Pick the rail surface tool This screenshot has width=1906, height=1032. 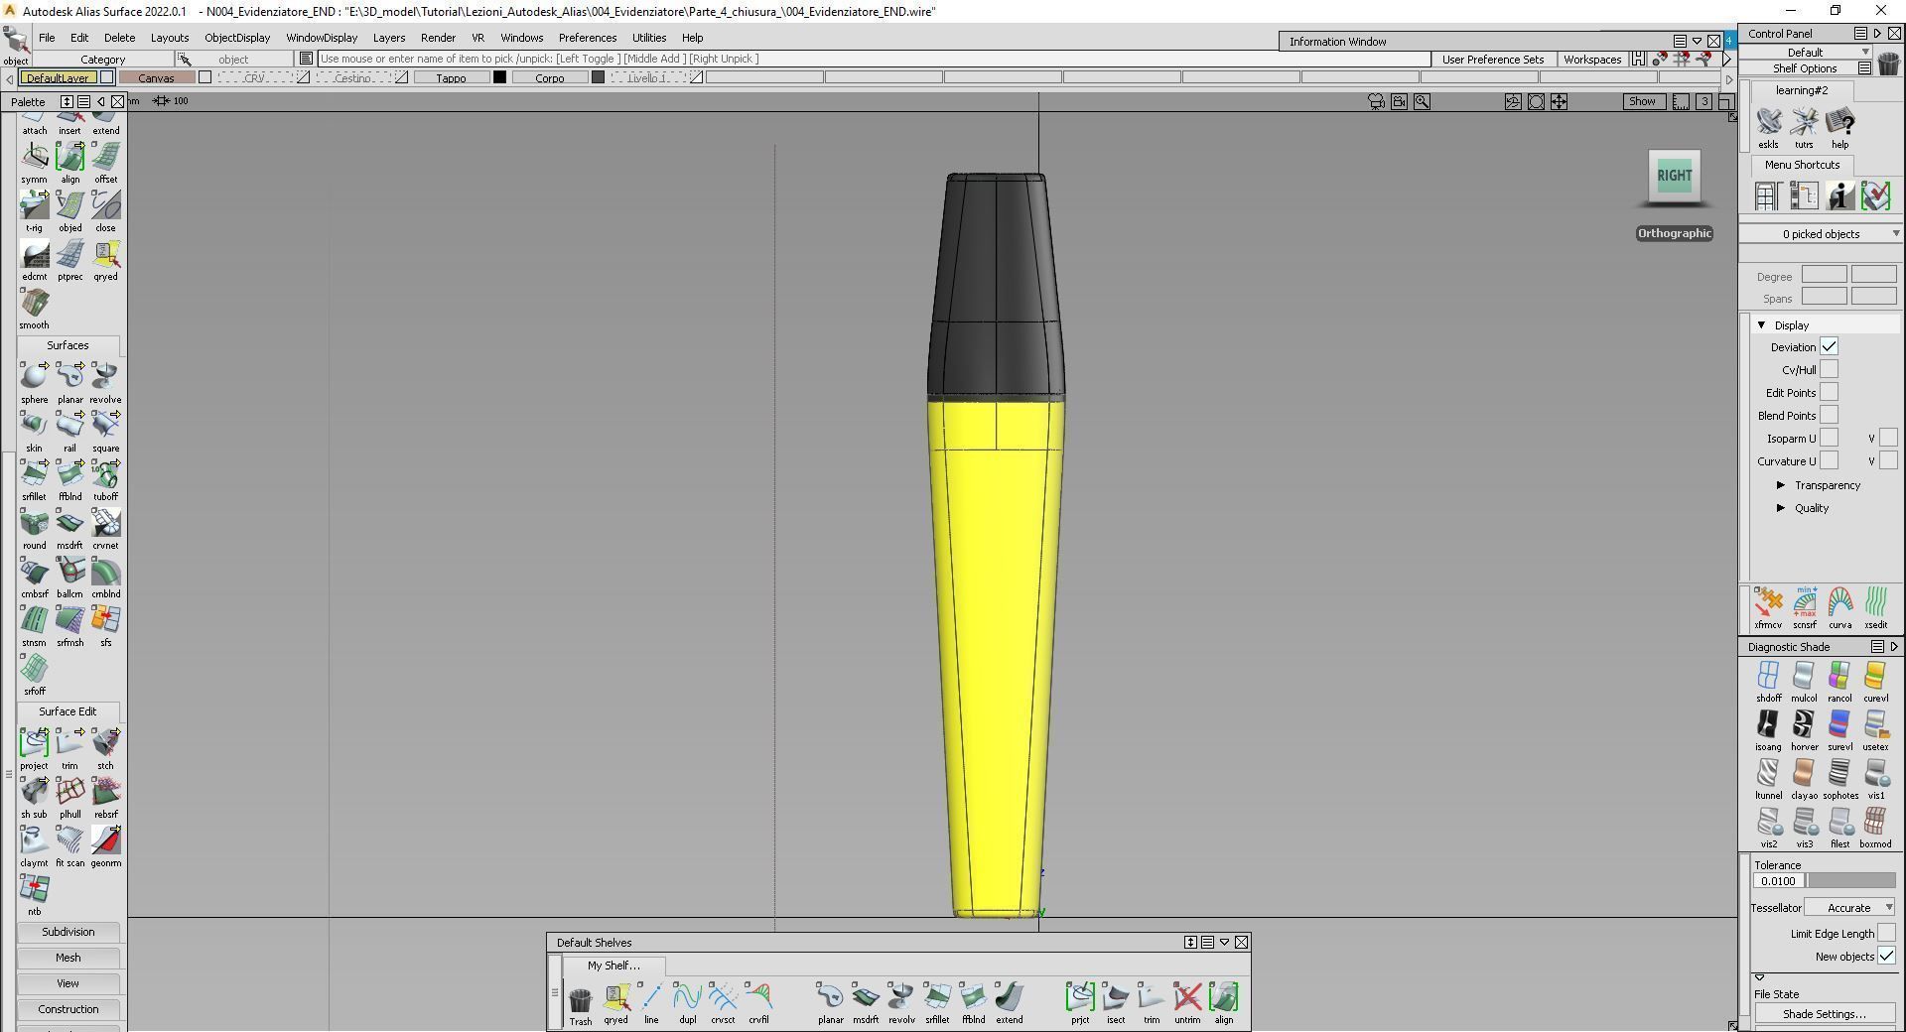tap(69, 425)
